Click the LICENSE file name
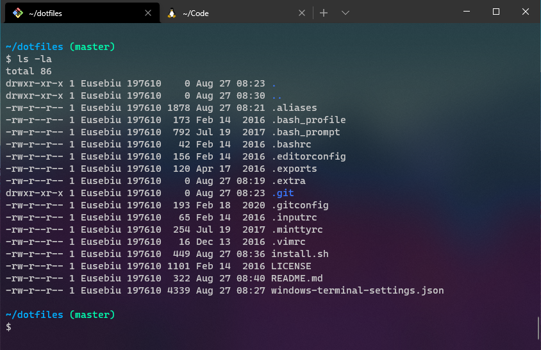The height and width of the screenshot is (350, 541). click(291, 266)
